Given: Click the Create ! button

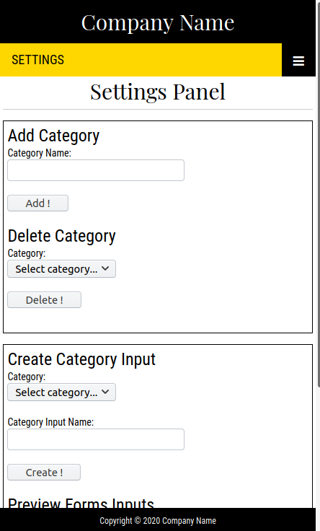Looking at the screenshot, I should tap(44, 472).
